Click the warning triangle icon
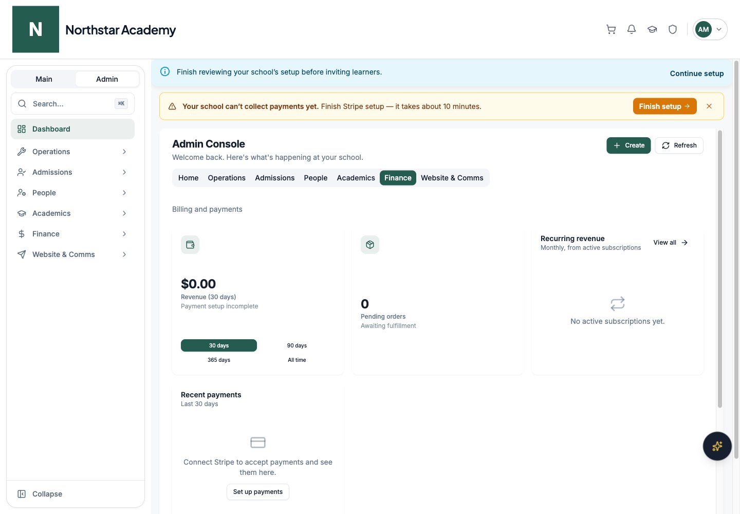The height and width of the screenshot is (514, 740). pos(172,106)
